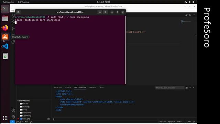Click VS Code split editor icon
The width and height of the screenshot is (220, 124).
click(190, 15)
